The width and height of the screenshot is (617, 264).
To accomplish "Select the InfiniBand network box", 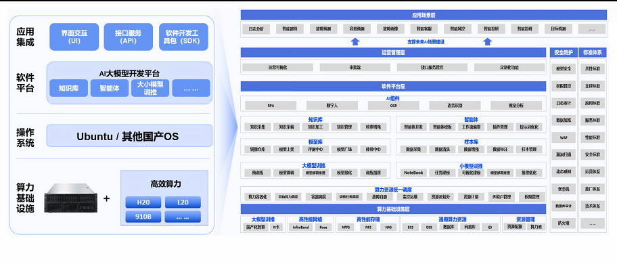I will (x=301, y=227).
